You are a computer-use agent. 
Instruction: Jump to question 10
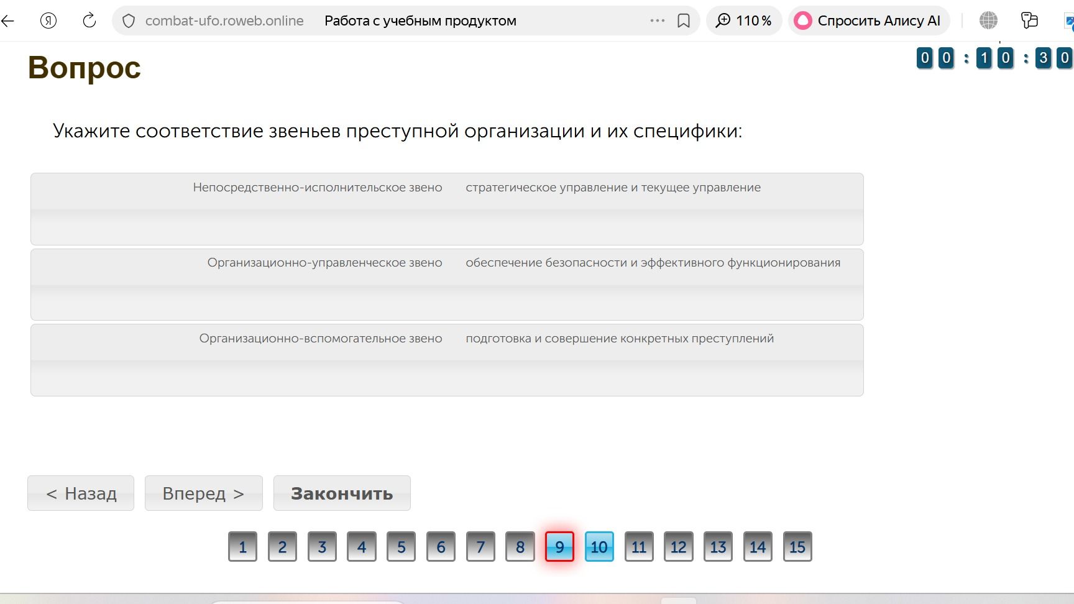(599, 547)
